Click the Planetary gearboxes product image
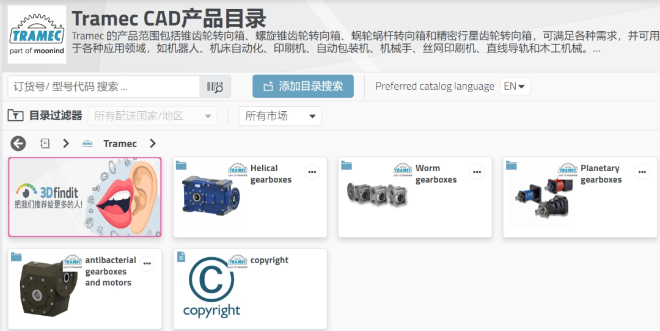The width and height of the screenshot is (660, 331). click(x=544, y=198)
